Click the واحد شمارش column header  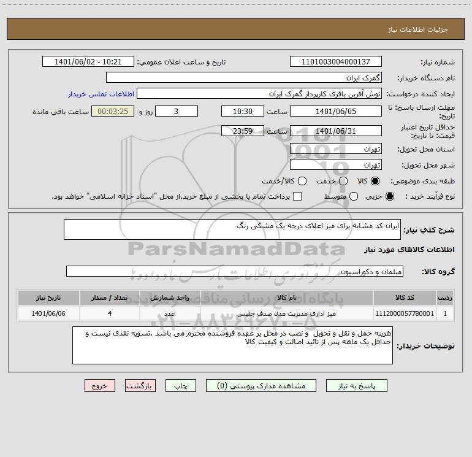pyautogui.click(x=170, y=298)
